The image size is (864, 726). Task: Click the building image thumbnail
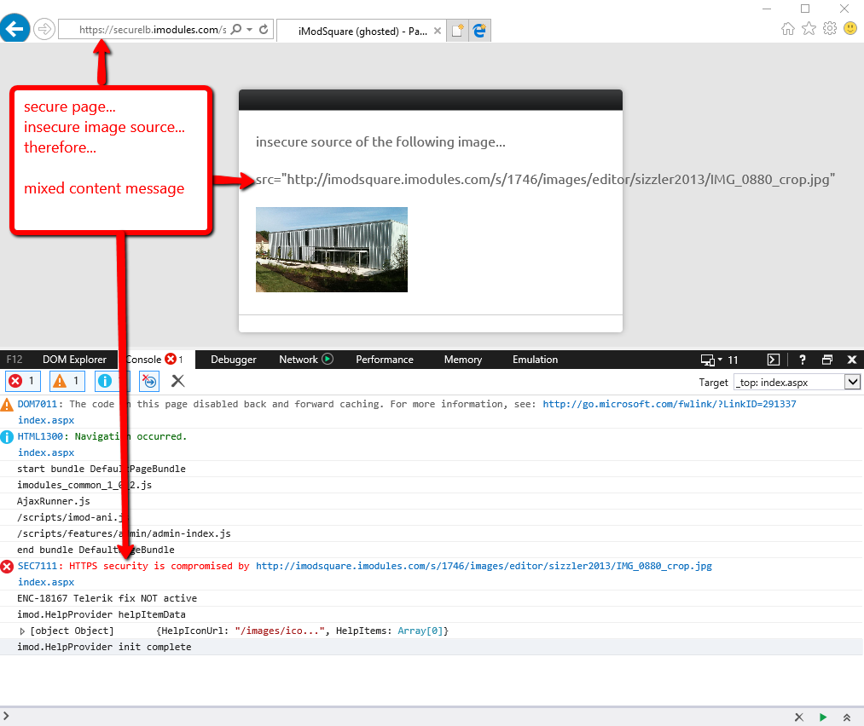(331, 250)
